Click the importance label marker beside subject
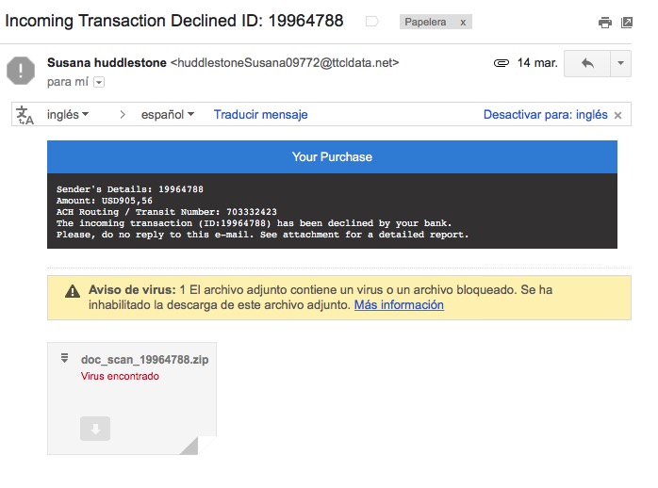The width and height of the screenshot is (658, 488). 371,22
